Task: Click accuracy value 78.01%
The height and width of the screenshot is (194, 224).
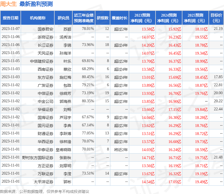Action: pos(88,29)
